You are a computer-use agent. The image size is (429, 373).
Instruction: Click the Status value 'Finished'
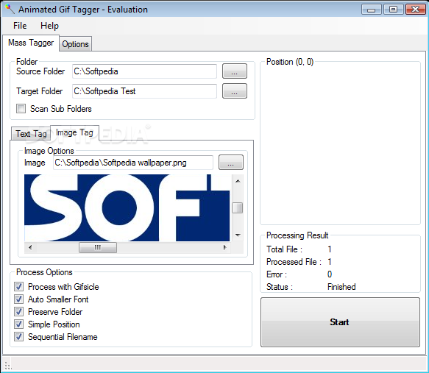click(341, 287)
